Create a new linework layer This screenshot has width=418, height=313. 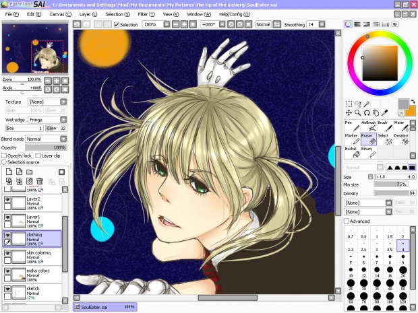tap(19, 172)
